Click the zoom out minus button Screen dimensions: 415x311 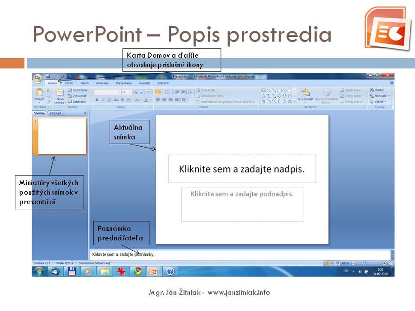point(353,263)
